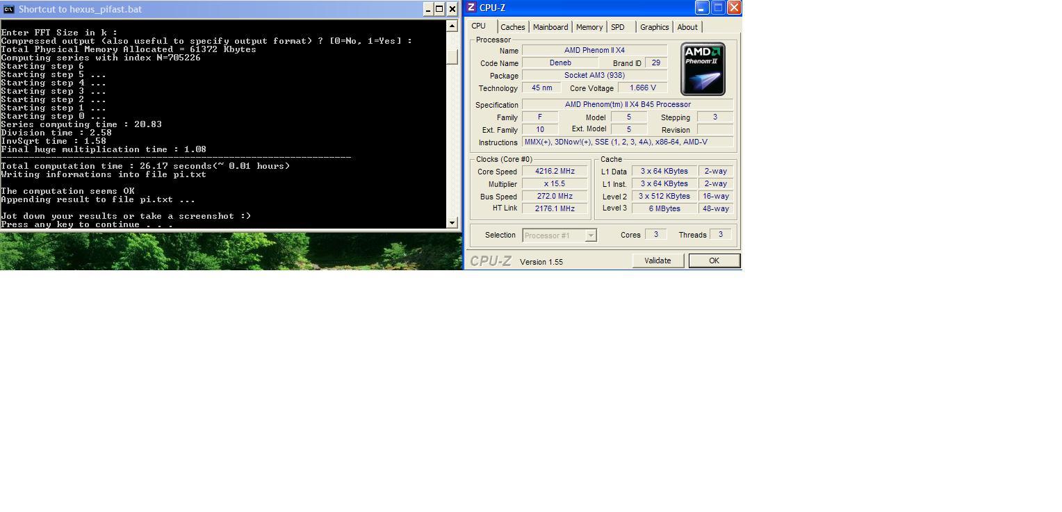Click the 48-way Level 3 associativity value
This screenshot has width=1062, height=512.
click(x=716, y=208)
